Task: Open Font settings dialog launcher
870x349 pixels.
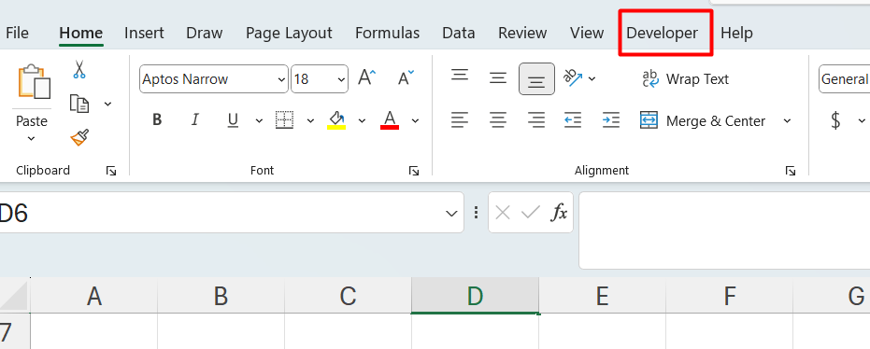Action: point(413,171)
